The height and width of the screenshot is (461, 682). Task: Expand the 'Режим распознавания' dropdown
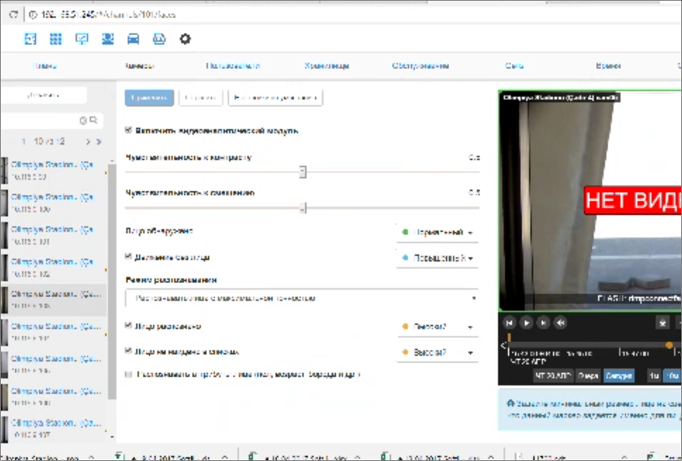click(x=302, y=298)
